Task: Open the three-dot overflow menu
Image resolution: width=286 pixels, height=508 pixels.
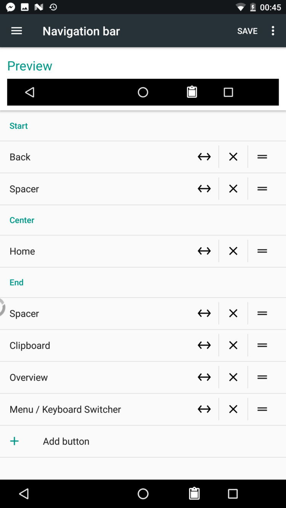Action: pyautogui.click(x=273, y=31)
